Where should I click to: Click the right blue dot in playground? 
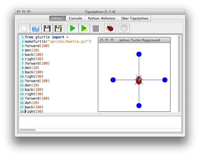tap(165, 80)
